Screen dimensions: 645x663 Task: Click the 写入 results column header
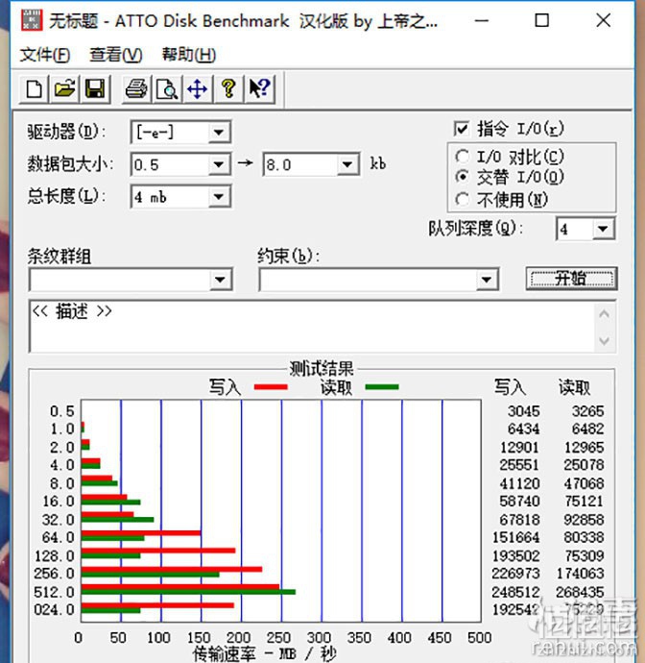[x=511, y=387]
